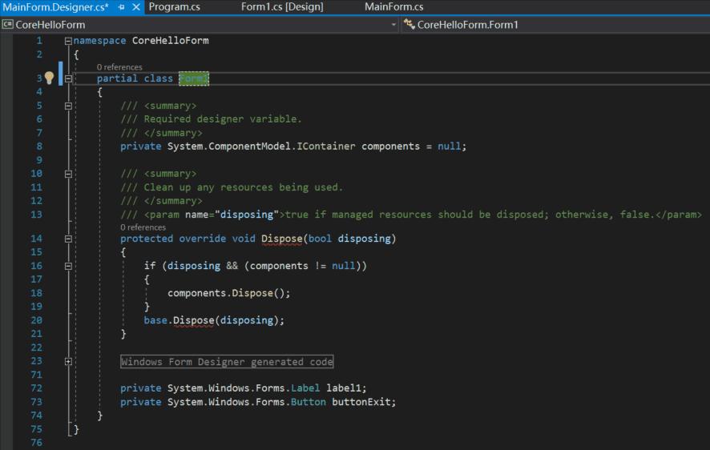Open the CoreHelloForm.Form1 type dropdown
This screenshot has height=450, width=710.
(556, 25)
